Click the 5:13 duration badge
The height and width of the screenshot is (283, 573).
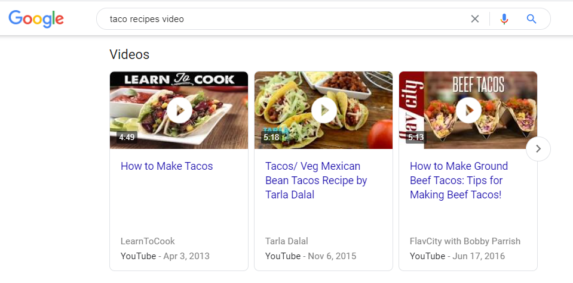[416, 138]
